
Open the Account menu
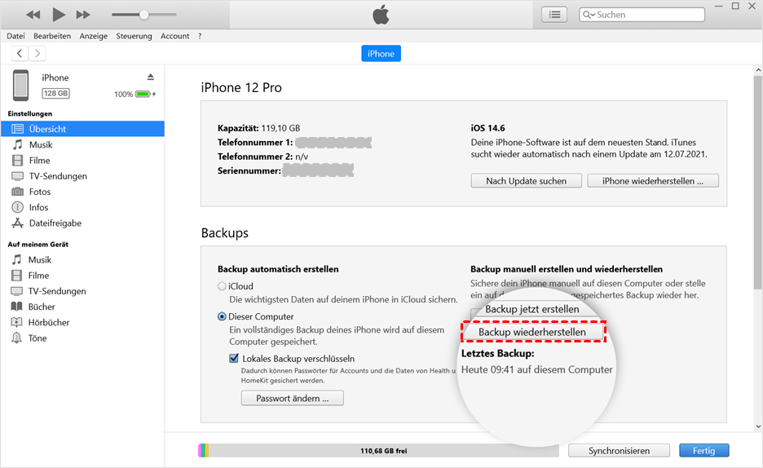click(174, 36)
